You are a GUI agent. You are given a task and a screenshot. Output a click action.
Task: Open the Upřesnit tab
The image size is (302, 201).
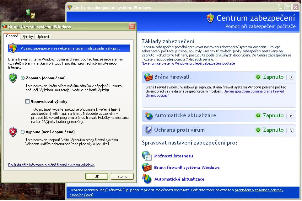click(x=42, y=37)
